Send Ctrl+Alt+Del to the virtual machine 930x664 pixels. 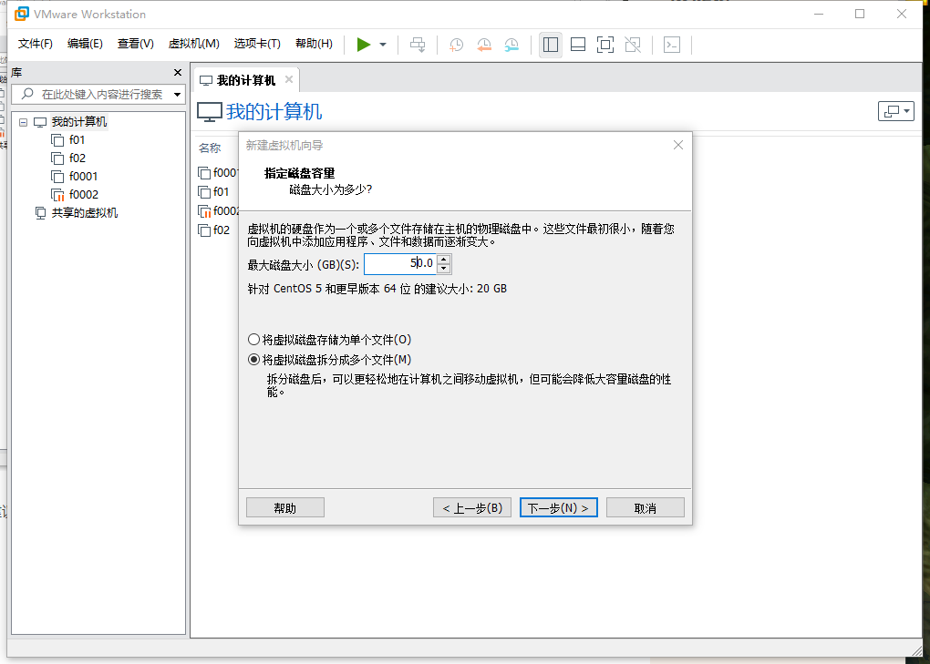tap(418, 44)
